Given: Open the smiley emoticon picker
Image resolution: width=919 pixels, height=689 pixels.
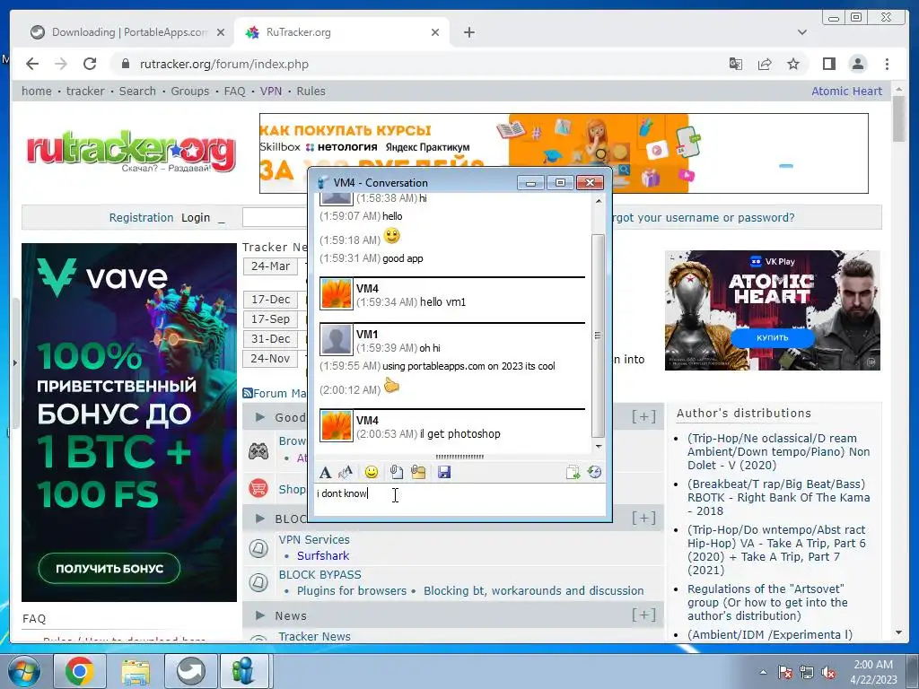Looking at the screenshot, I should point(371,472).
